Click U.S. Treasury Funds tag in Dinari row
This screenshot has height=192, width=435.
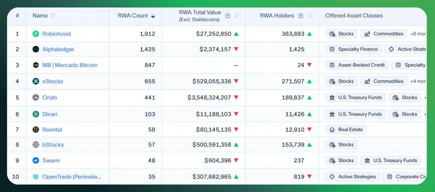356,114
